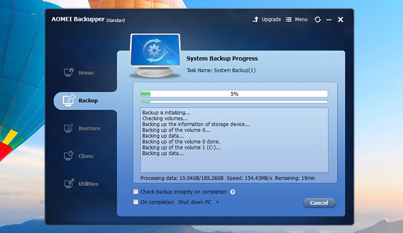Image resolution: width=403 pixels, height=233 pixels.
Task: Click the system backup monitor image
Action: [155, 56]
